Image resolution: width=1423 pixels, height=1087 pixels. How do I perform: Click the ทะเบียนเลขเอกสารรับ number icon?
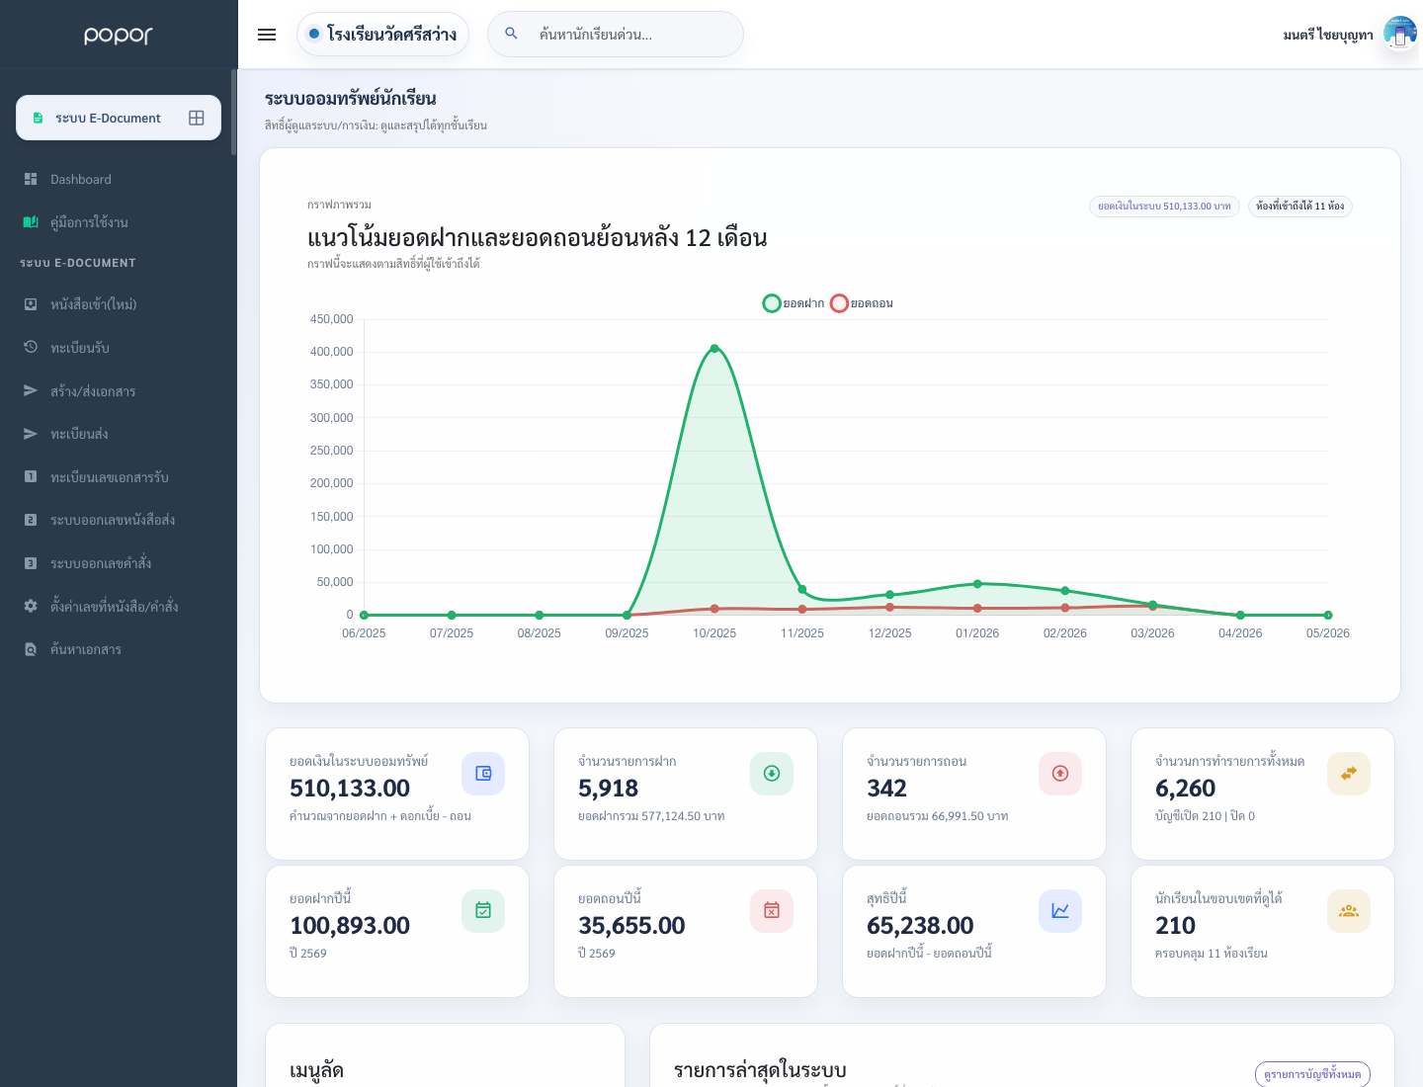point(31,476)
